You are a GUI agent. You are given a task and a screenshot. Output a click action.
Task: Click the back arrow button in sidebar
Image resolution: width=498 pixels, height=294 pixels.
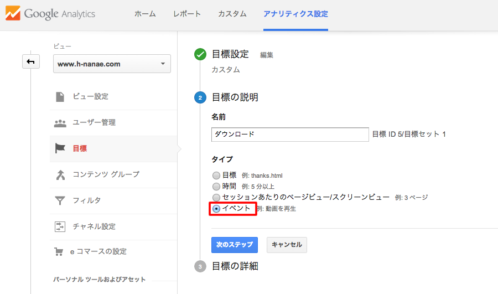pyautogui.click(x=31, y=61)
